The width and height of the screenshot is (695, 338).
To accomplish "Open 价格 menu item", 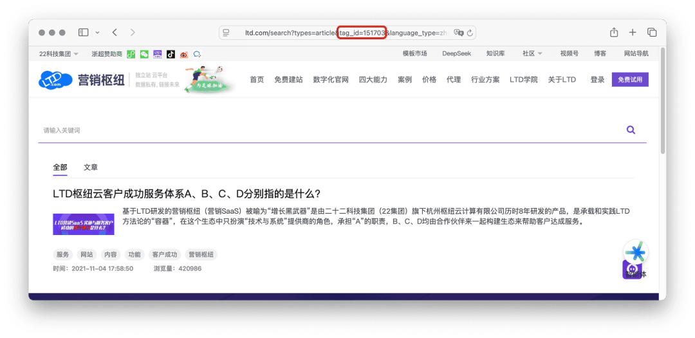I will point(429,80).
